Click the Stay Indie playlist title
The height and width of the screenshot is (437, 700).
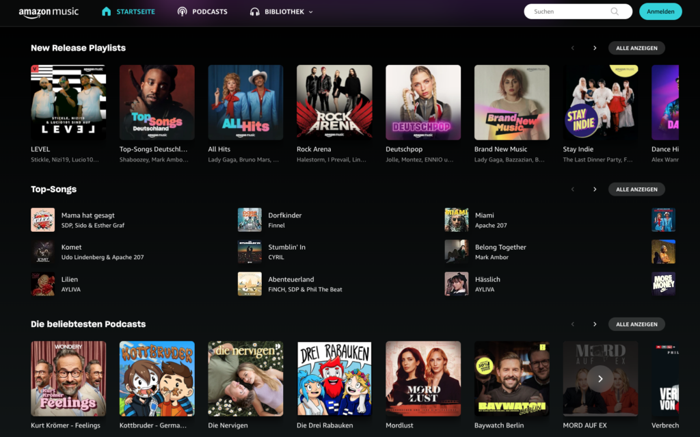[x=578, y=149]
